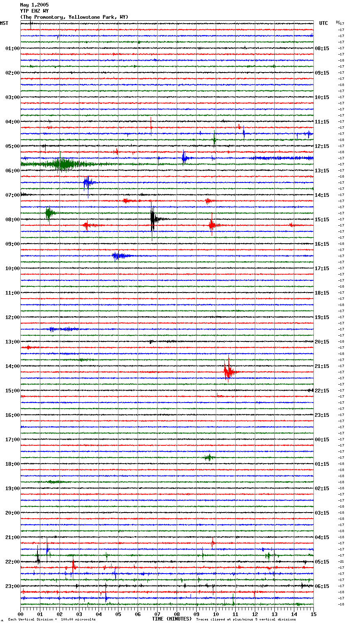Select the 10:00 MST hour label
Image resolution: width=346 pixels, height=625 pixels.
coord(13,268)
